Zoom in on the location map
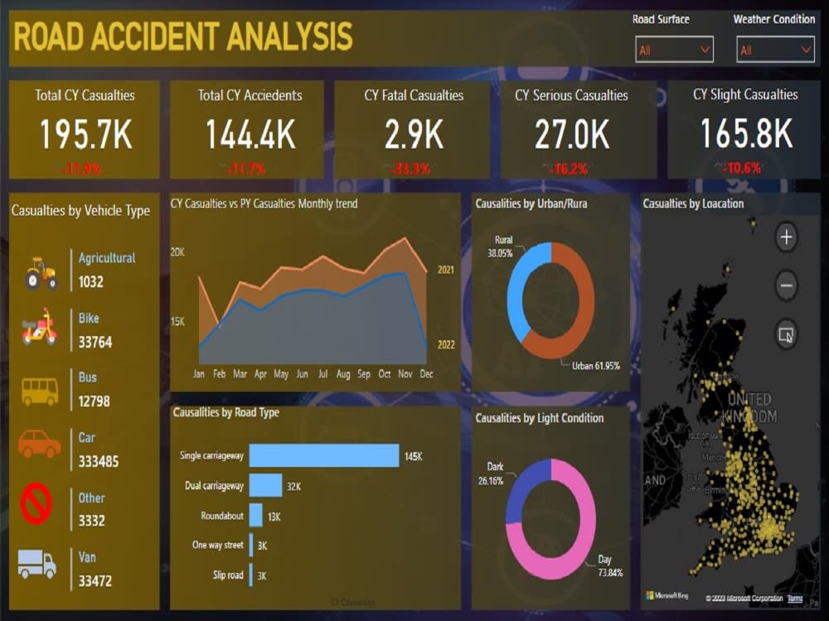The width and height of the screenshot is (829, 621). 785,237
